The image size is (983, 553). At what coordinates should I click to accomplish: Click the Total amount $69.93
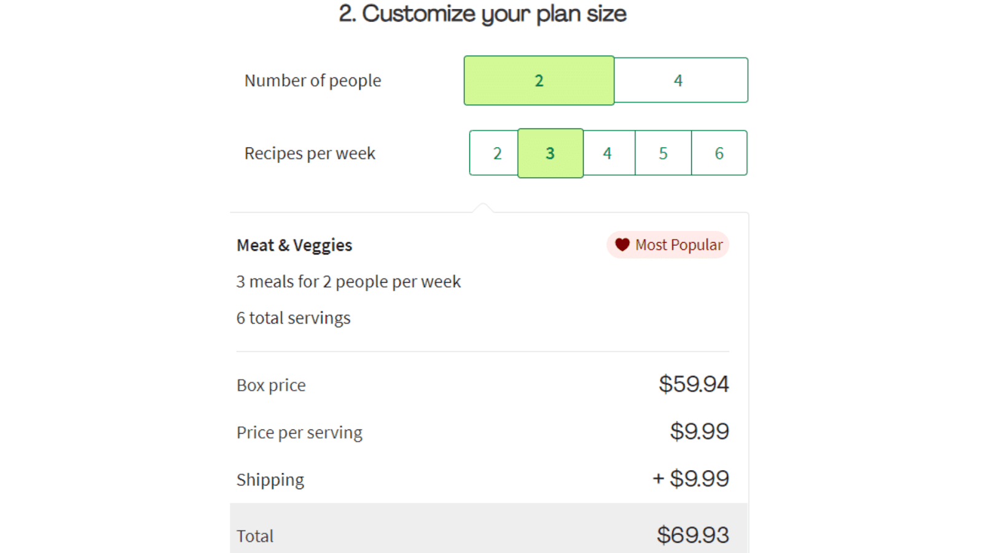[x=693, y=535]
